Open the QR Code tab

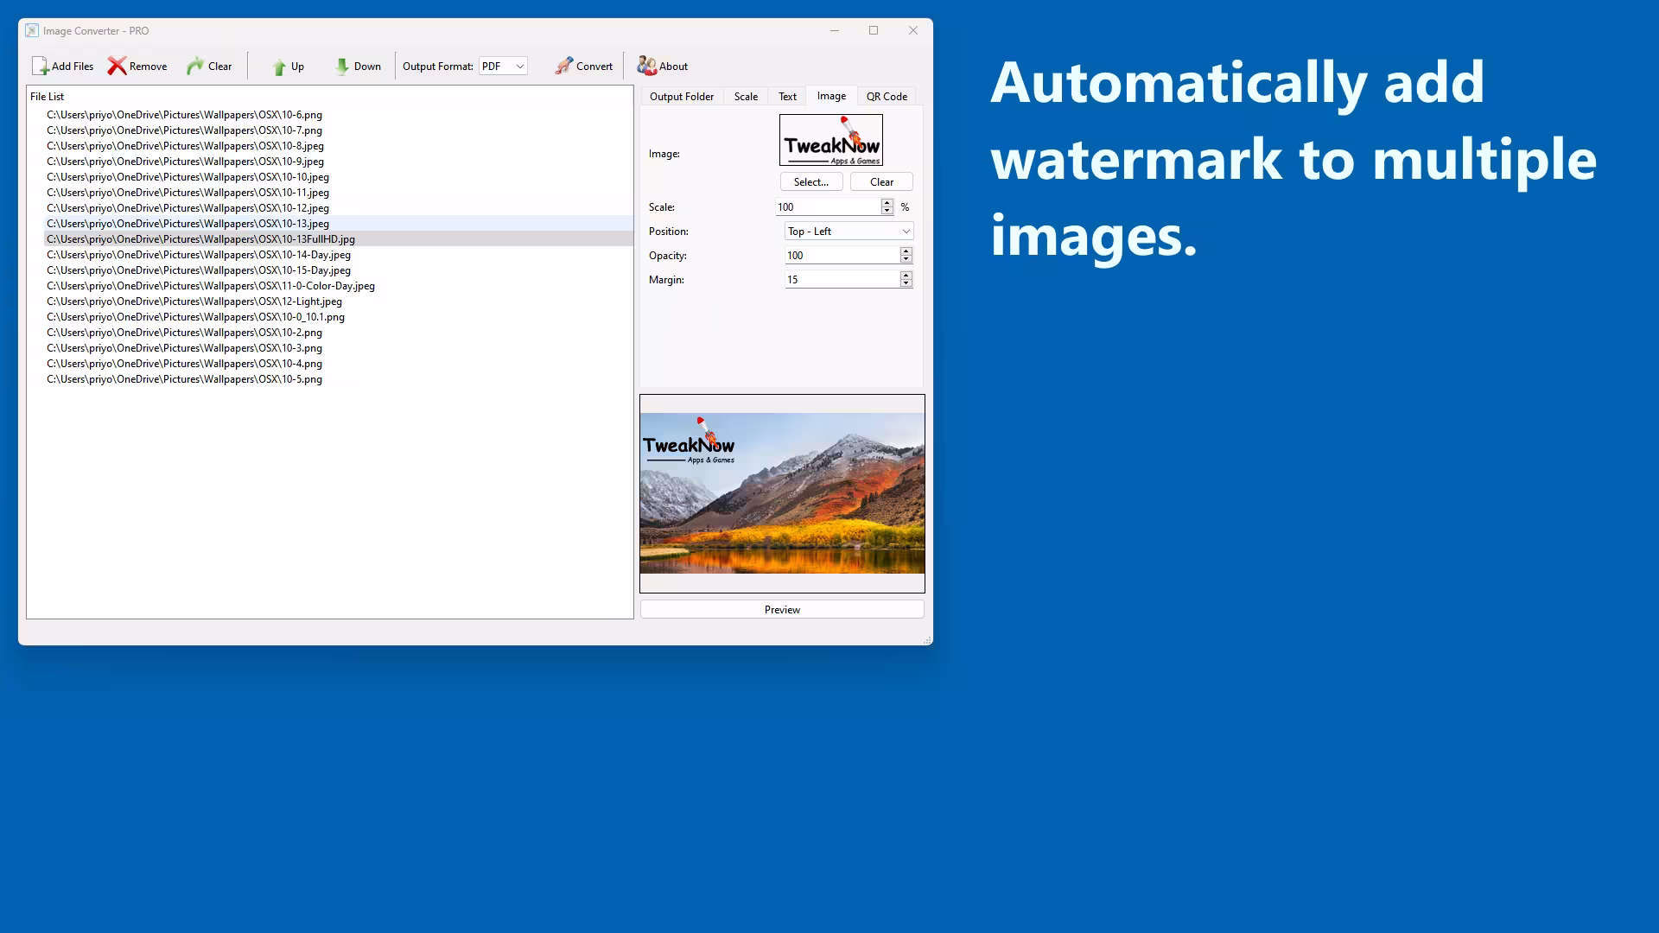887,97
